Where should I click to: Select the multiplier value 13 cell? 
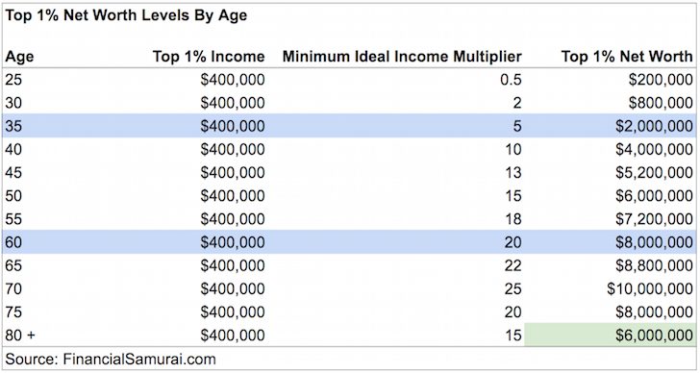(x=512, y=172)
